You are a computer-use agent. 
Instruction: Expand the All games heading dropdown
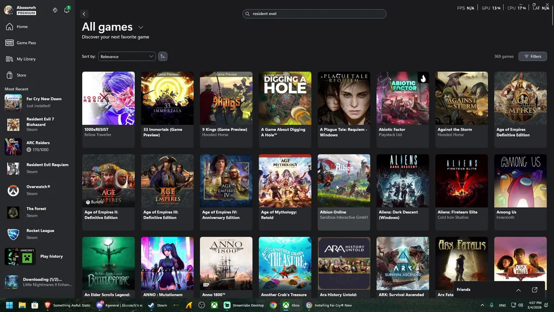[x=141, y=27]
